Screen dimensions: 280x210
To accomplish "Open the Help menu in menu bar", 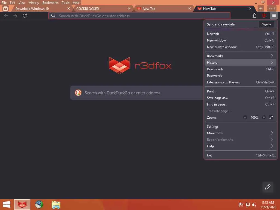I will (76, 3).
